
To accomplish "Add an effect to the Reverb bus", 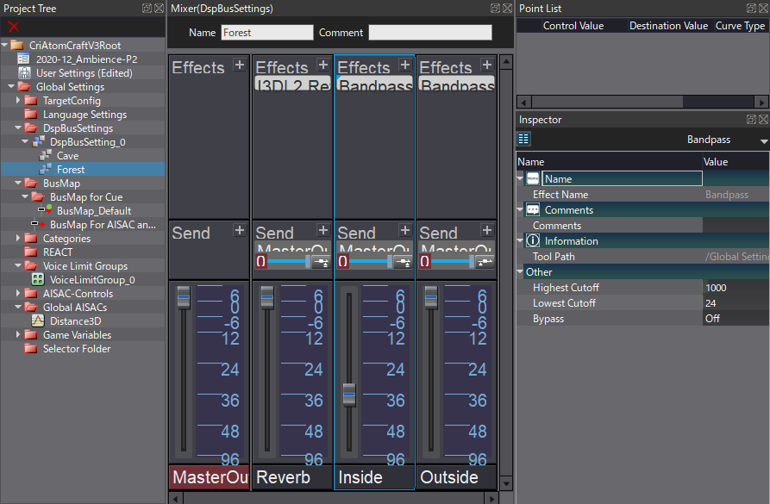I will tap(323, 65).
